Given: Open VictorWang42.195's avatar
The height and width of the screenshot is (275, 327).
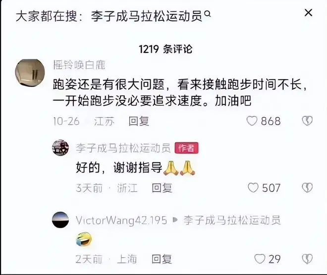Looking at the screenshot, I should coord(60,220).
